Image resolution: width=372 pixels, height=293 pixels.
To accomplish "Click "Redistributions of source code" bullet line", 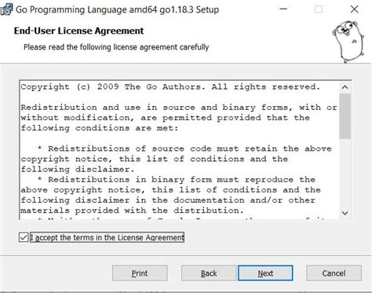I will click(x=184, y=148).
